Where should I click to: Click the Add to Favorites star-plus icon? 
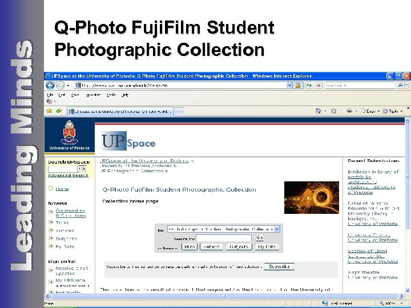[x=58, y=111]
